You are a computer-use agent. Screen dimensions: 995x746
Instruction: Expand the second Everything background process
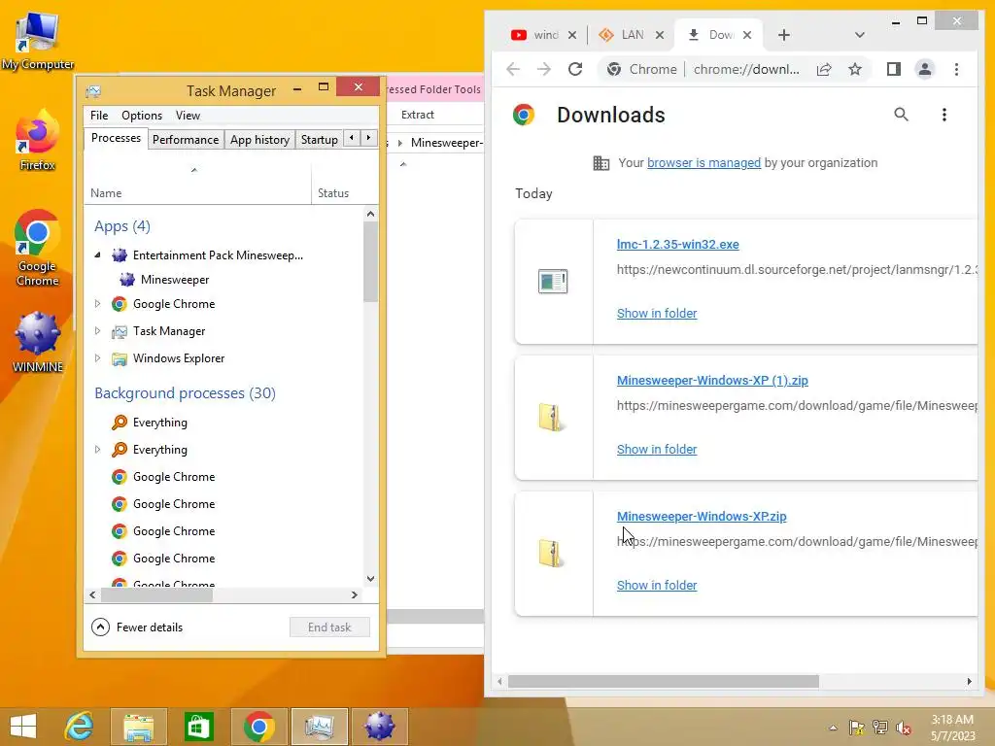tap(97, 449)
